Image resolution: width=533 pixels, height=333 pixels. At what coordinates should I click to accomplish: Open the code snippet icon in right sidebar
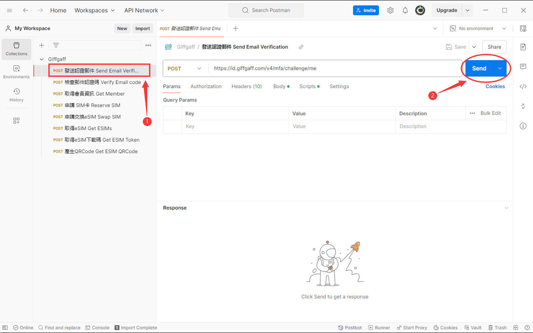(x=523, y=86)
